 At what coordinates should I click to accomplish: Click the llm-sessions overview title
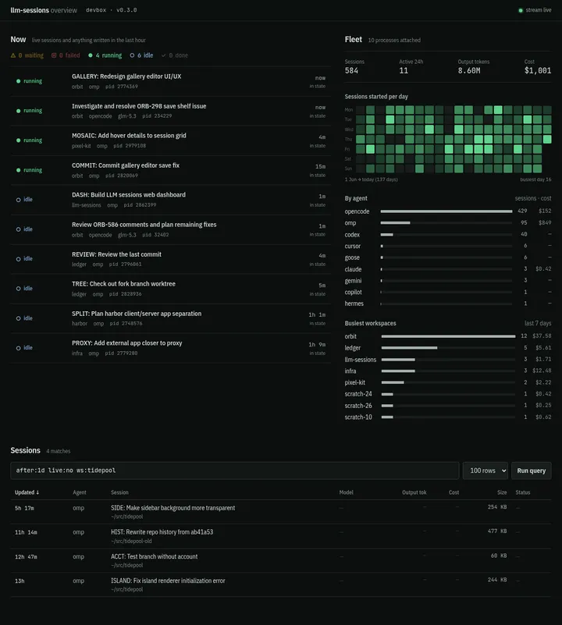tap(44, 10)
